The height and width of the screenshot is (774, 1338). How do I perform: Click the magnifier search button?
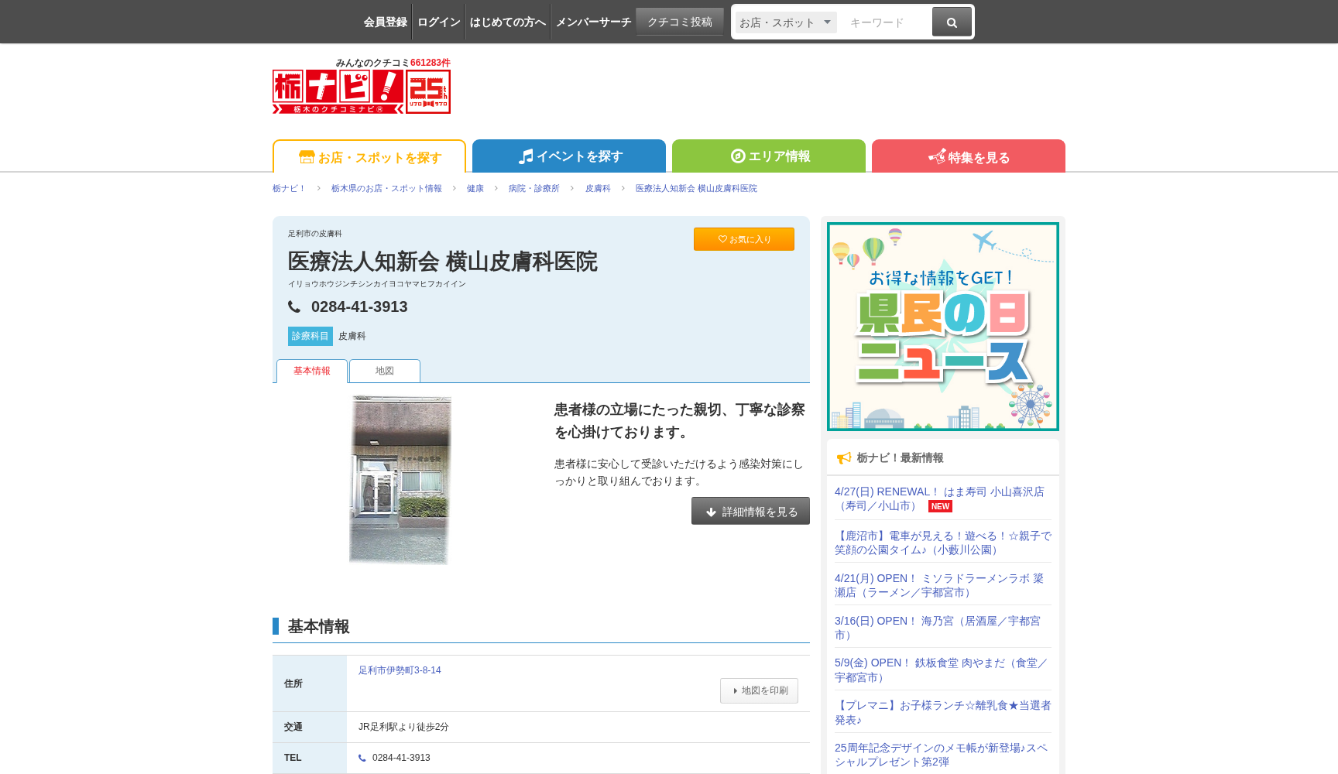[952, 22]
